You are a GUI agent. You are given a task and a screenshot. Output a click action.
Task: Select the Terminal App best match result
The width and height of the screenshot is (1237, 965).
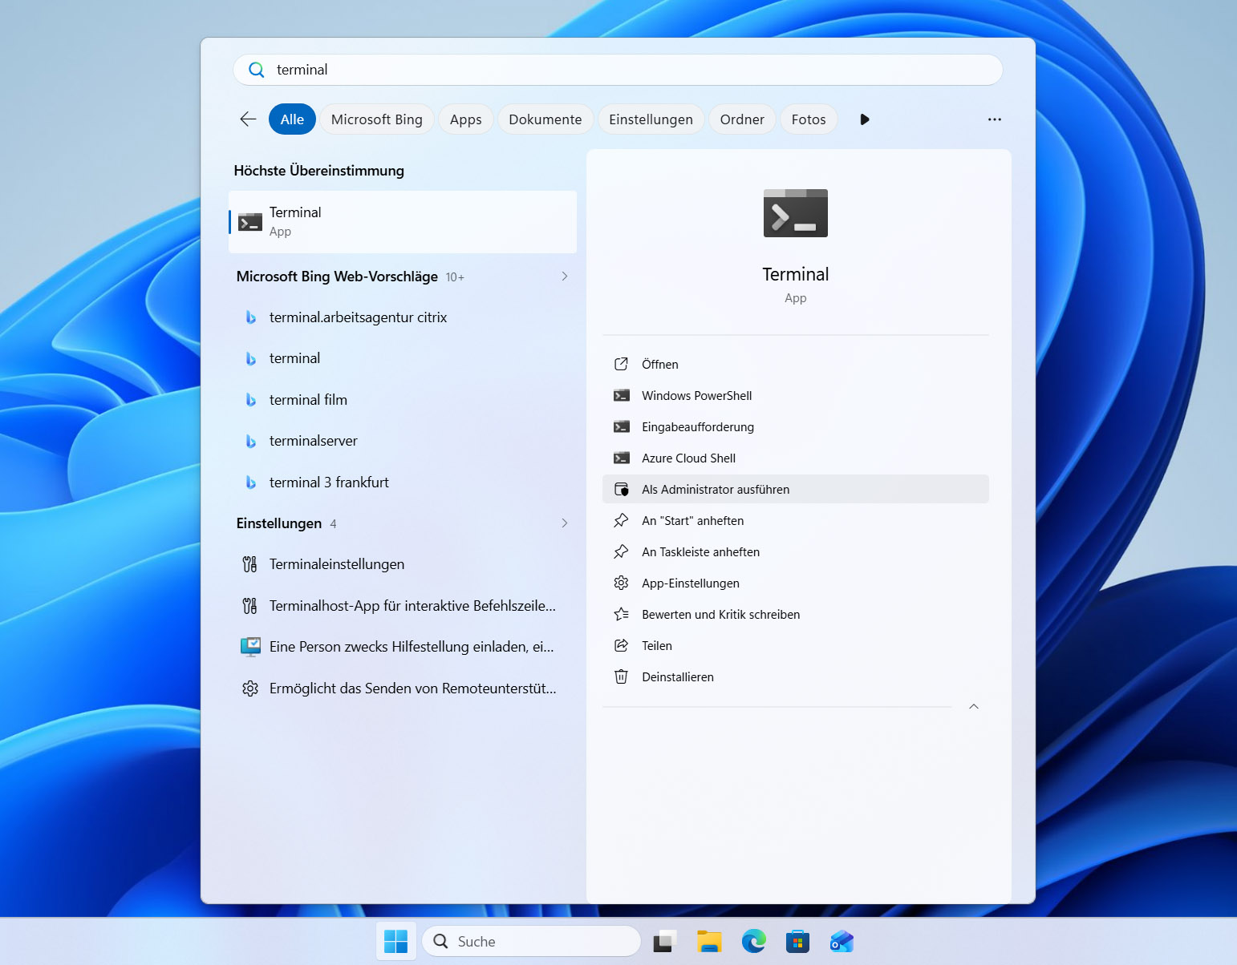click(x=403, y=222)
